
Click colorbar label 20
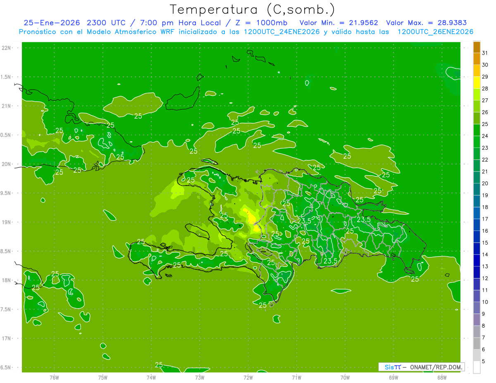[x=485, y=183]
